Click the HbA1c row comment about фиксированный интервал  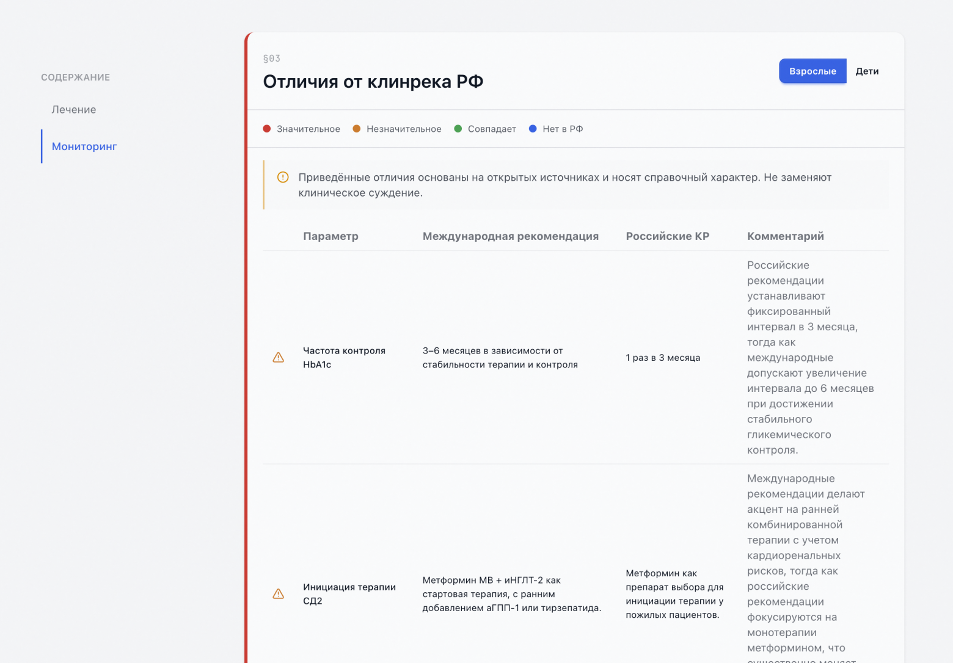click(x=811, y=358)
